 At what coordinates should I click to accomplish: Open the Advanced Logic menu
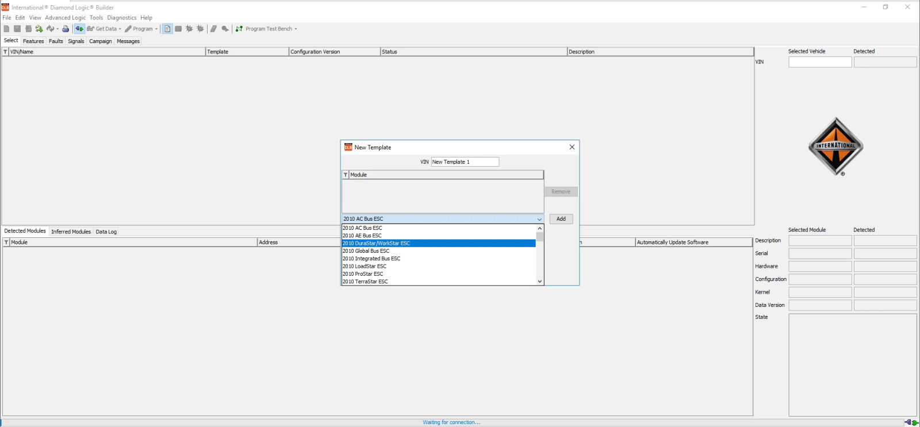65,18
